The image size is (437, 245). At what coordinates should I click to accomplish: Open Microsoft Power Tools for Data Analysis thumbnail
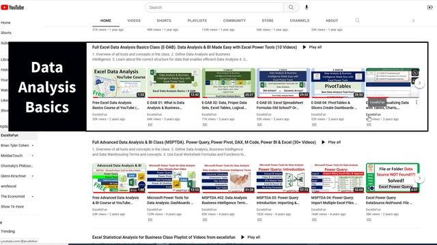[x=173, y=178]
